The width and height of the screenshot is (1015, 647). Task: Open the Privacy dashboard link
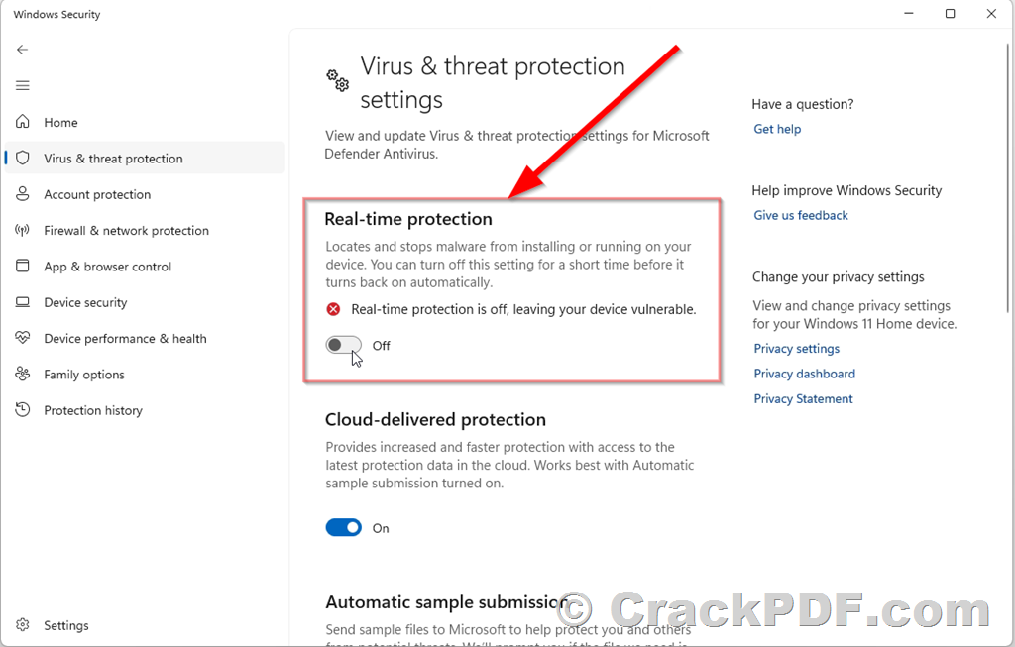(804, 374)
